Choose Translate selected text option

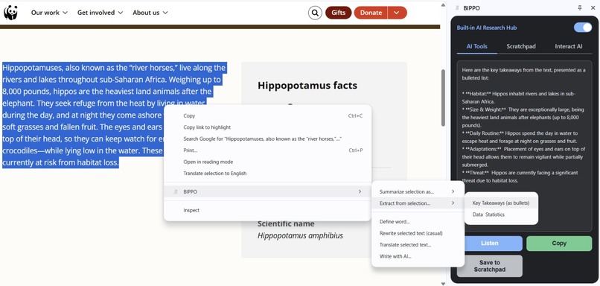[x=418, y=244]
